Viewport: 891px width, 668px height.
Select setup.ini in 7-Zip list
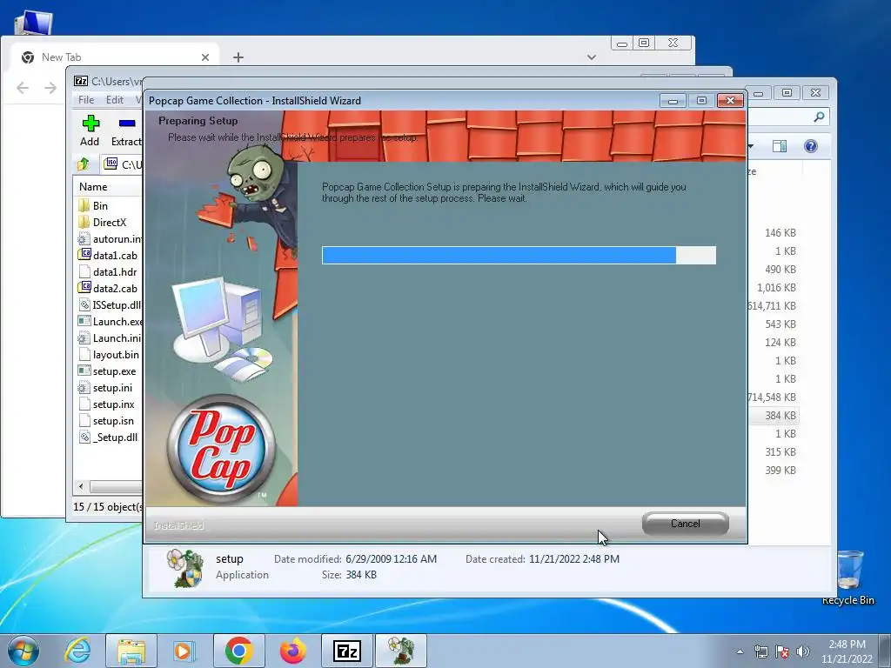[x=112, y=387]
